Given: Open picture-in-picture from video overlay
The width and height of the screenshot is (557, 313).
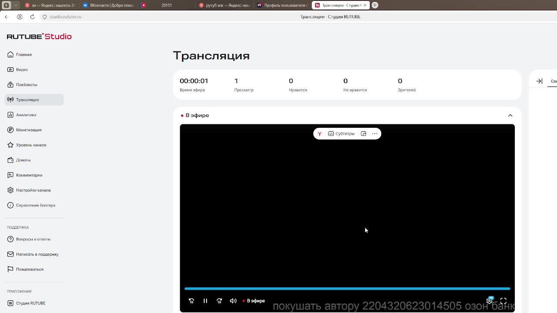Looking at the screenshot, I should coord(363,134).
